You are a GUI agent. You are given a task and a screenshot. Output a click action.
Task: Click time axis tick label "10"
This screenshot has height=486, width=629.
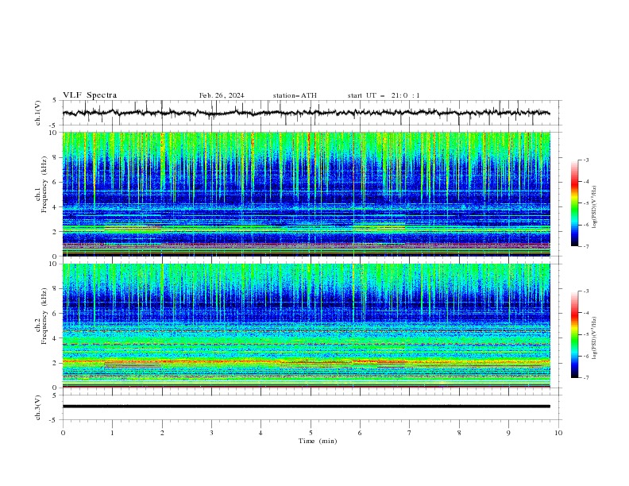pos(558,433)
